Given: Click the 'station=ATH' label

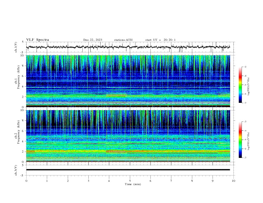Looking at the screenshot, I should click(x=123, y=40).
